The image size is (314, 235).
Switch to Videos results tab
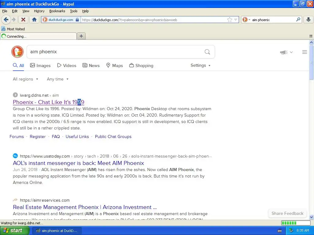pyautogui.click(x=67, y=65)
